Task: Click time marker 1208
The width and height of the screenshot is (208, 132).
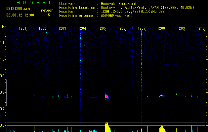Action: 161,28
